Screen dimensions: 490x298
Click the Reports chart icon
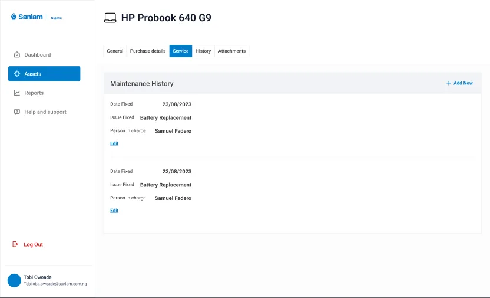(x=17, y=93)
